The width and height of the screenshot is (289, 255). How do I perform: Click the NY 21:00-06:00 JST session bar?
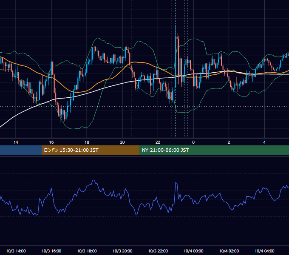(214, 150)
